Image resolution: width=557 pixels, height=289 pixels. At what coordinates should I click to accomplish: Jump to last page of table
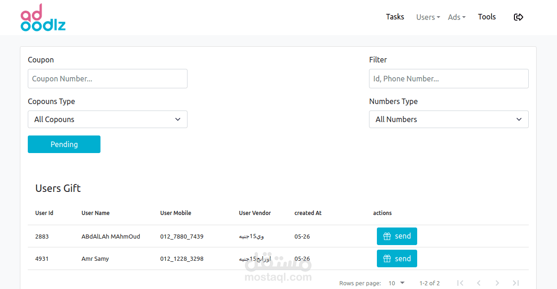[x=516, y=283]
